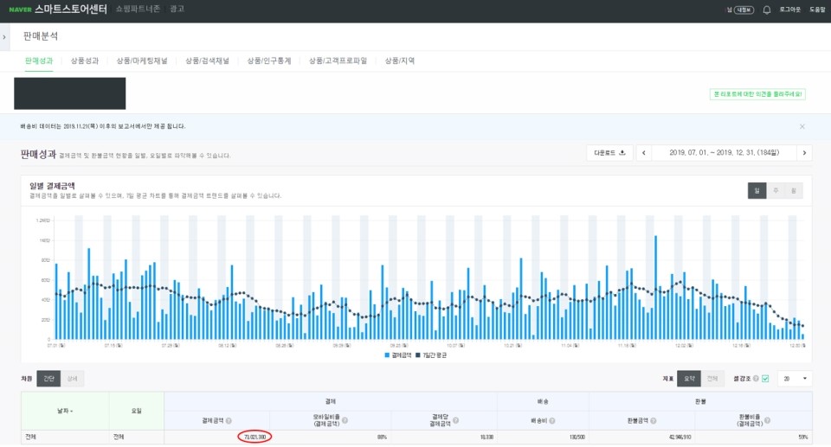
Task: Switch to the 상품성과 tab
Action: tap(85, 61)
